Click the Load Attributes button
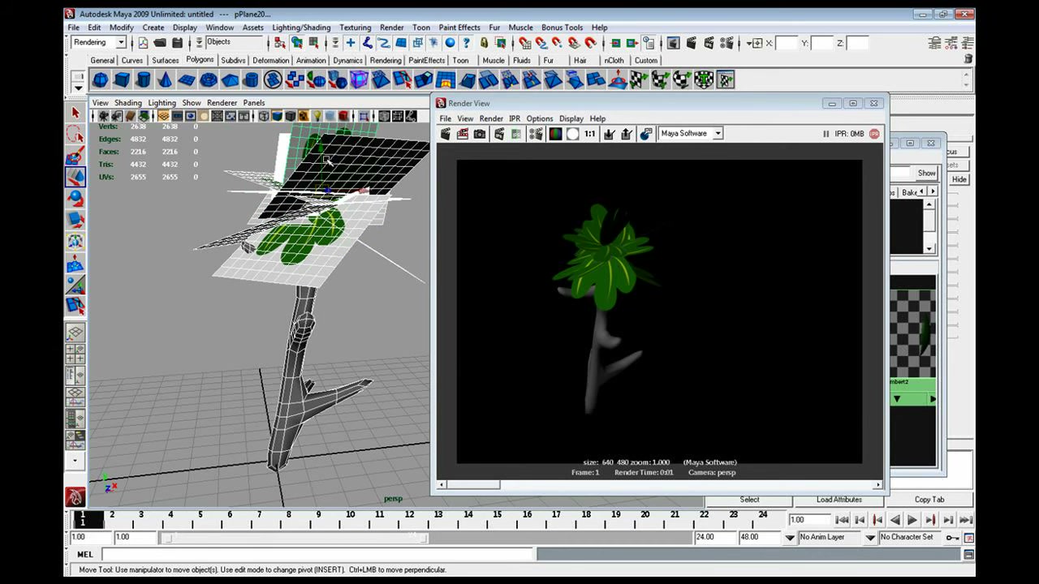This screenshot has height=584, width=1039. click(x=839, y=500)
